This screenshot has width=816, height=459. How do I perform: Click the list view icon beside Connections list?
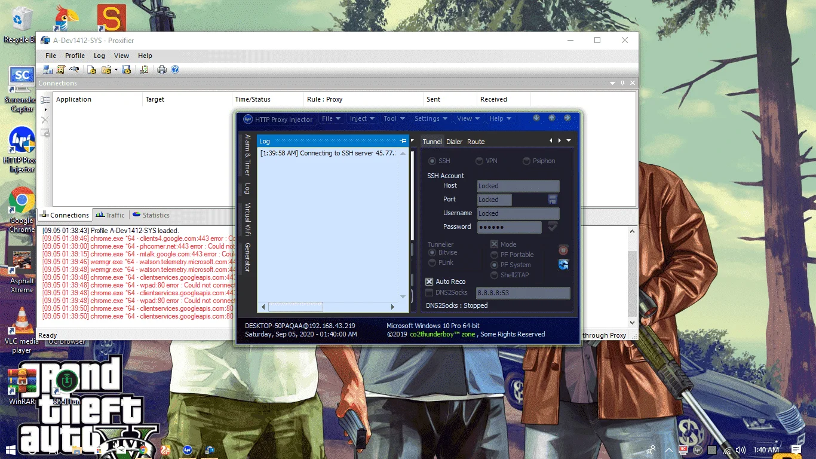point(45,100)
